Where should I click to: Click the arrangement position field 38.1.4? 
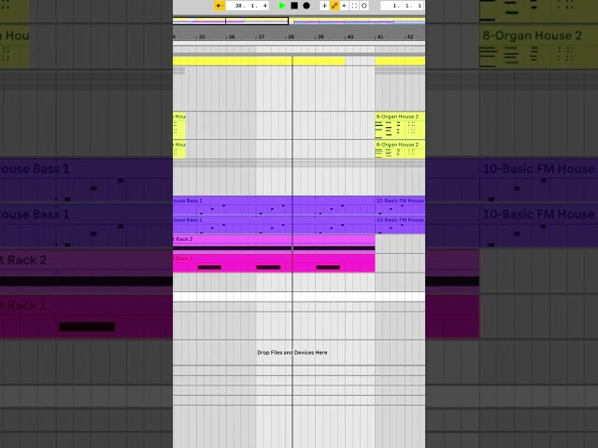coord(248,6)
